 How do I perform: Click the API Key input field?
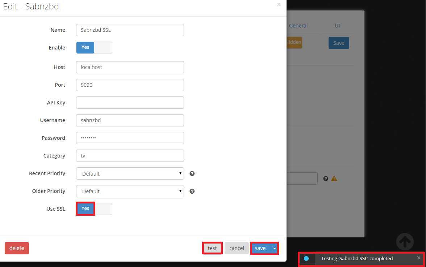[x=130, y=103]
